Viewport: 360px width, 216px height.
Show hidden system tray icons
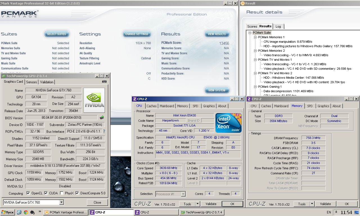[336, 212]
